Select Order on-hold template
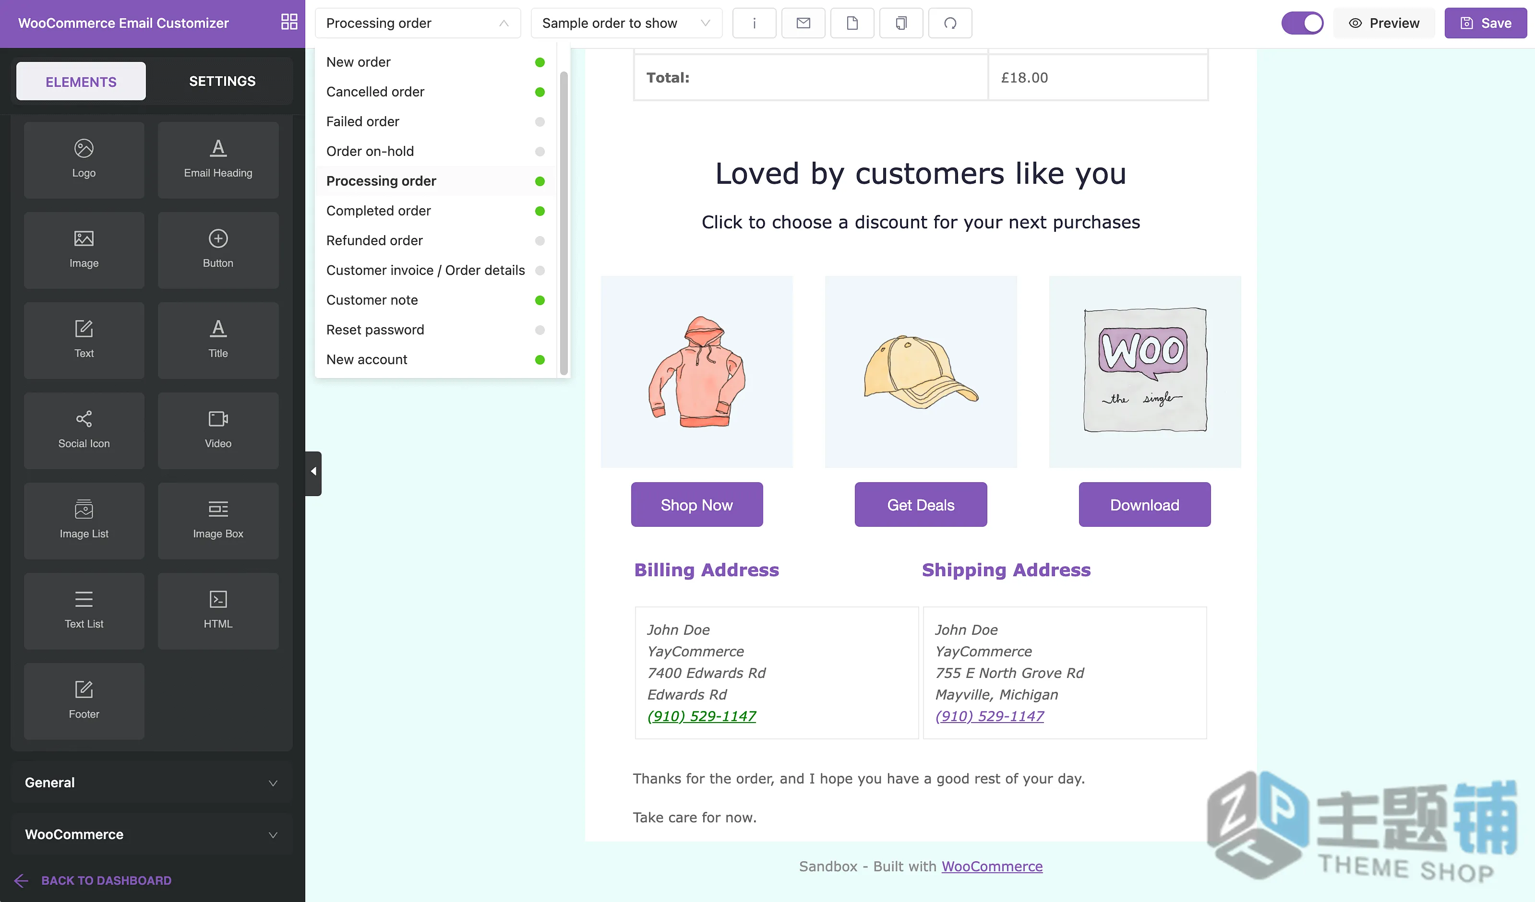 click(x=435, y=152)
